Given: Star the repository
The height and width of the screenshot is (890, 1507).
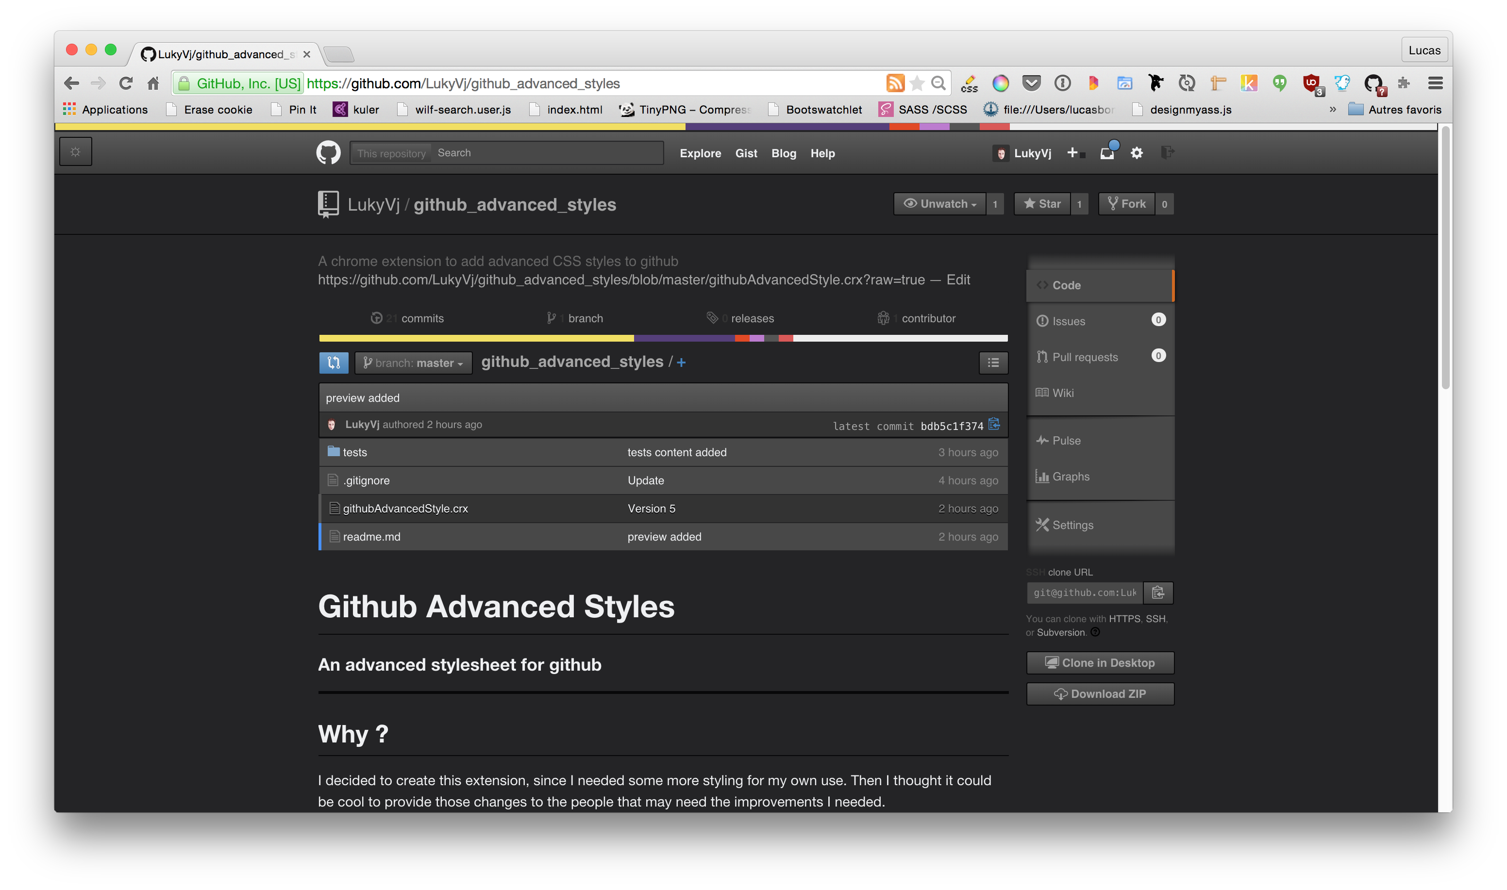Looking at the screenshot, I should point(1042,204).
